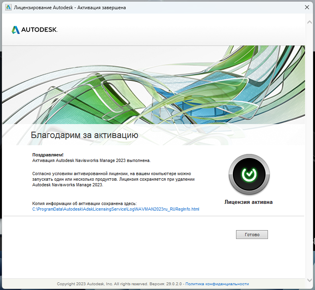The width and height of the screenshot is (315, 290).
Task: Click the Благодарим за активацию heading
Action: tap(85, 135)
